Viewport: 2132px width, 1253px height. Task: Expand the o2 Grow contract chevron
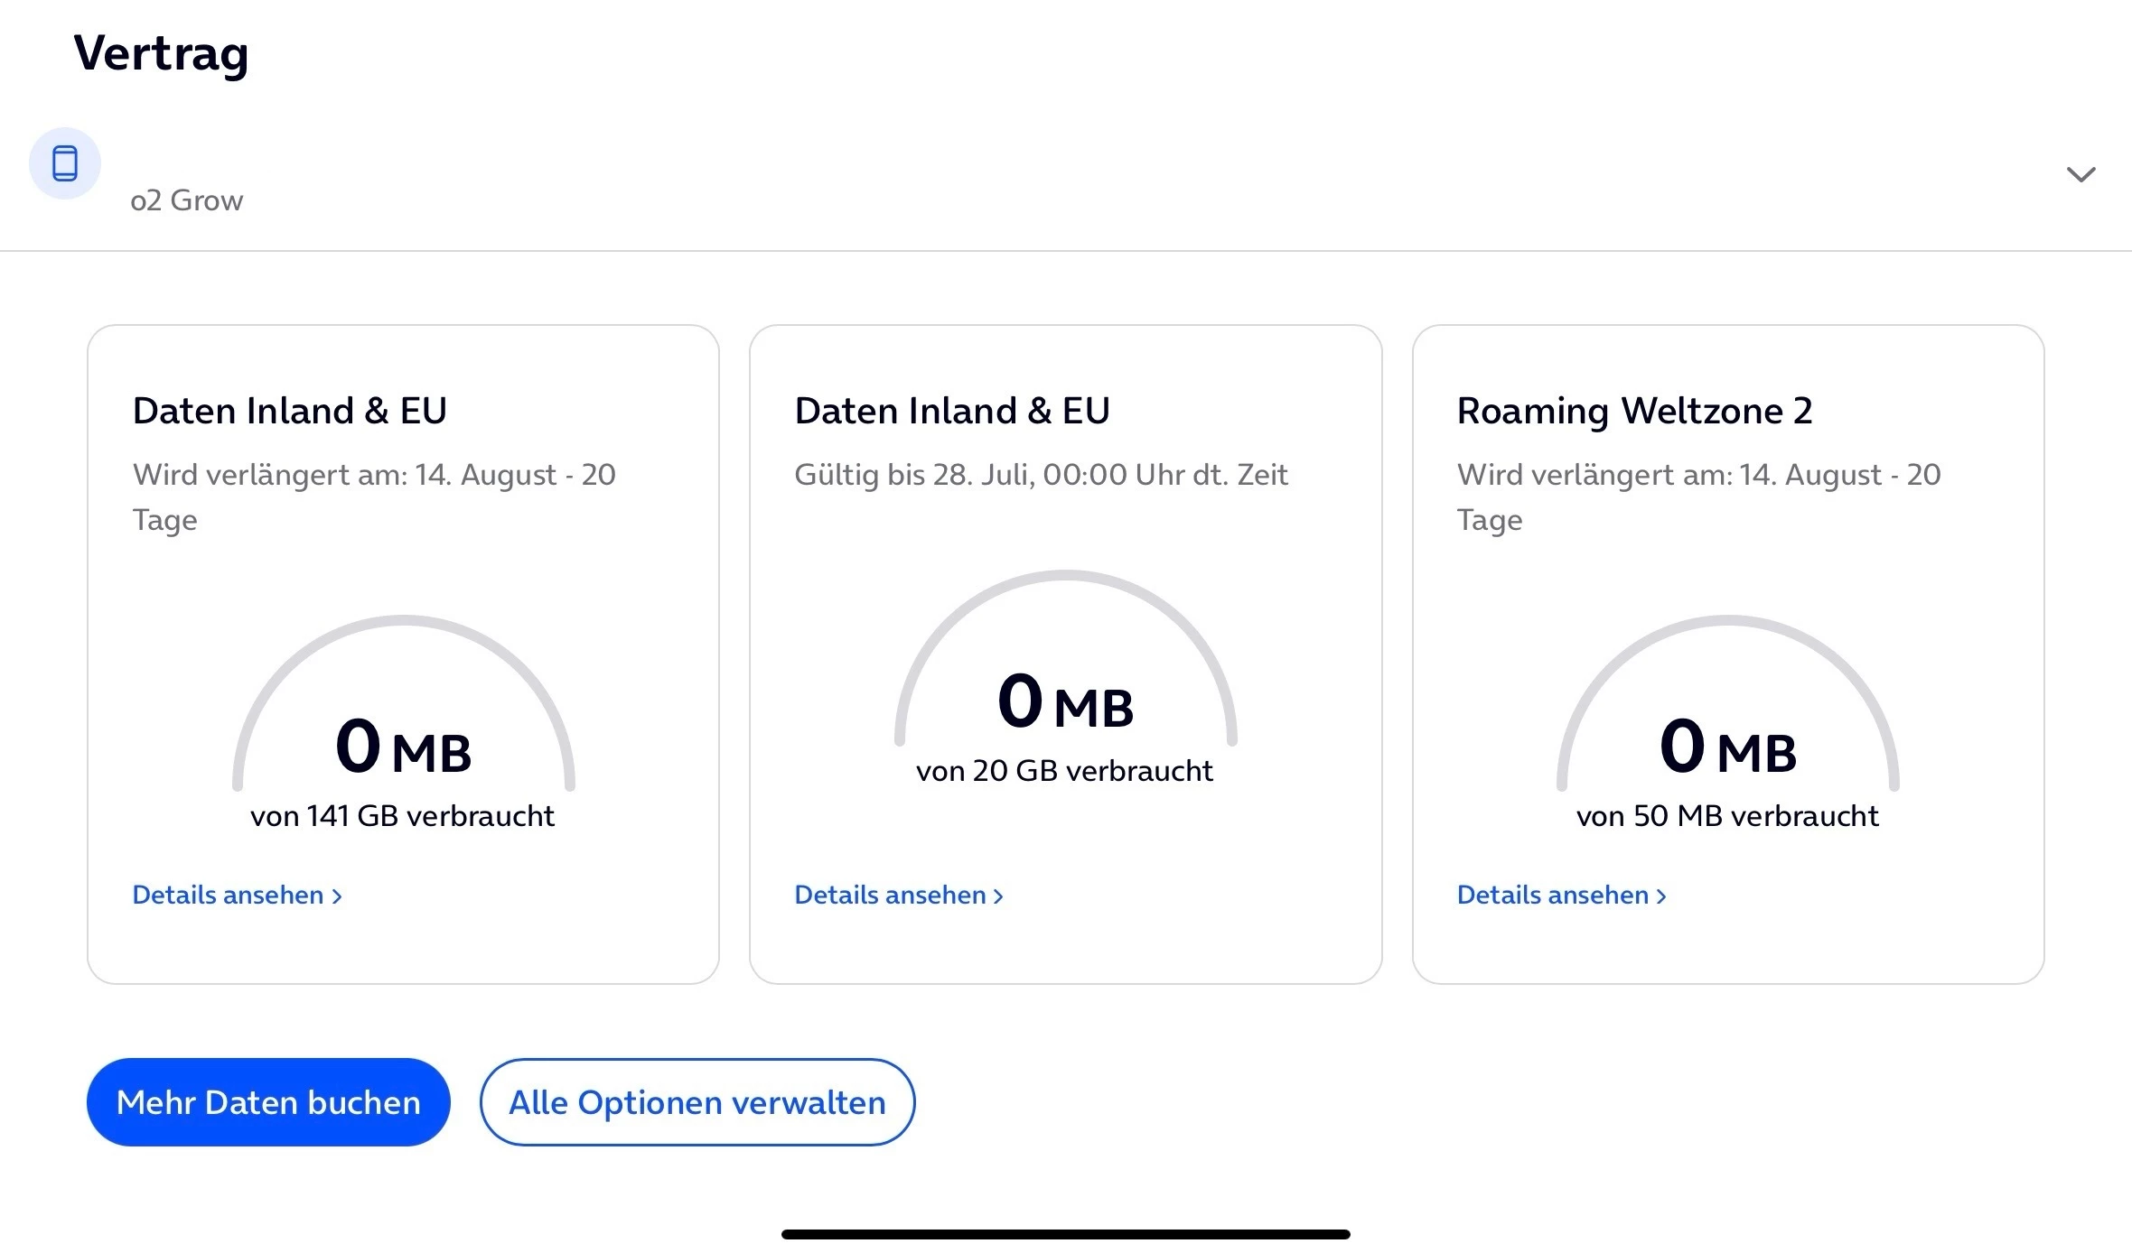[2081, 174]
